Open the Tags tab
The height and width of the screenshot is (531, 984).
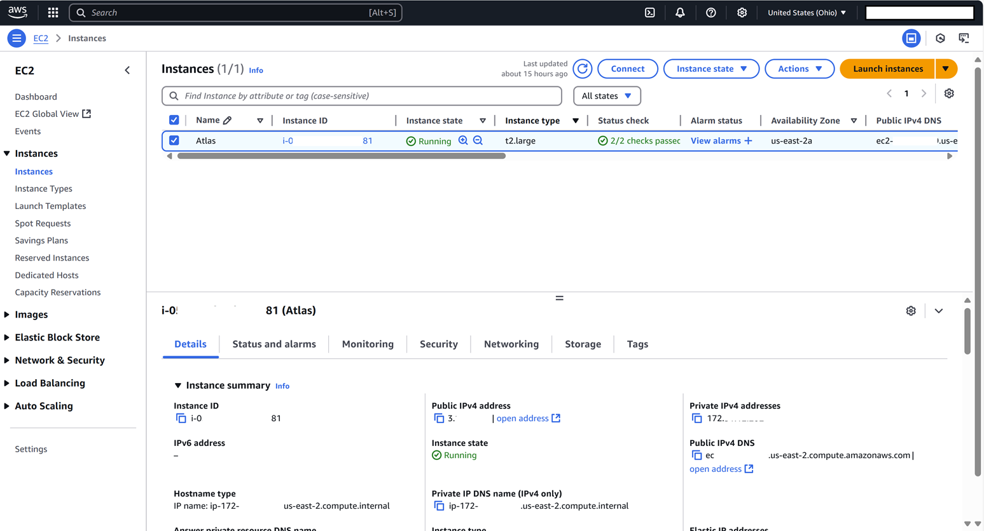pyautogui.click(x=637, y=344)
